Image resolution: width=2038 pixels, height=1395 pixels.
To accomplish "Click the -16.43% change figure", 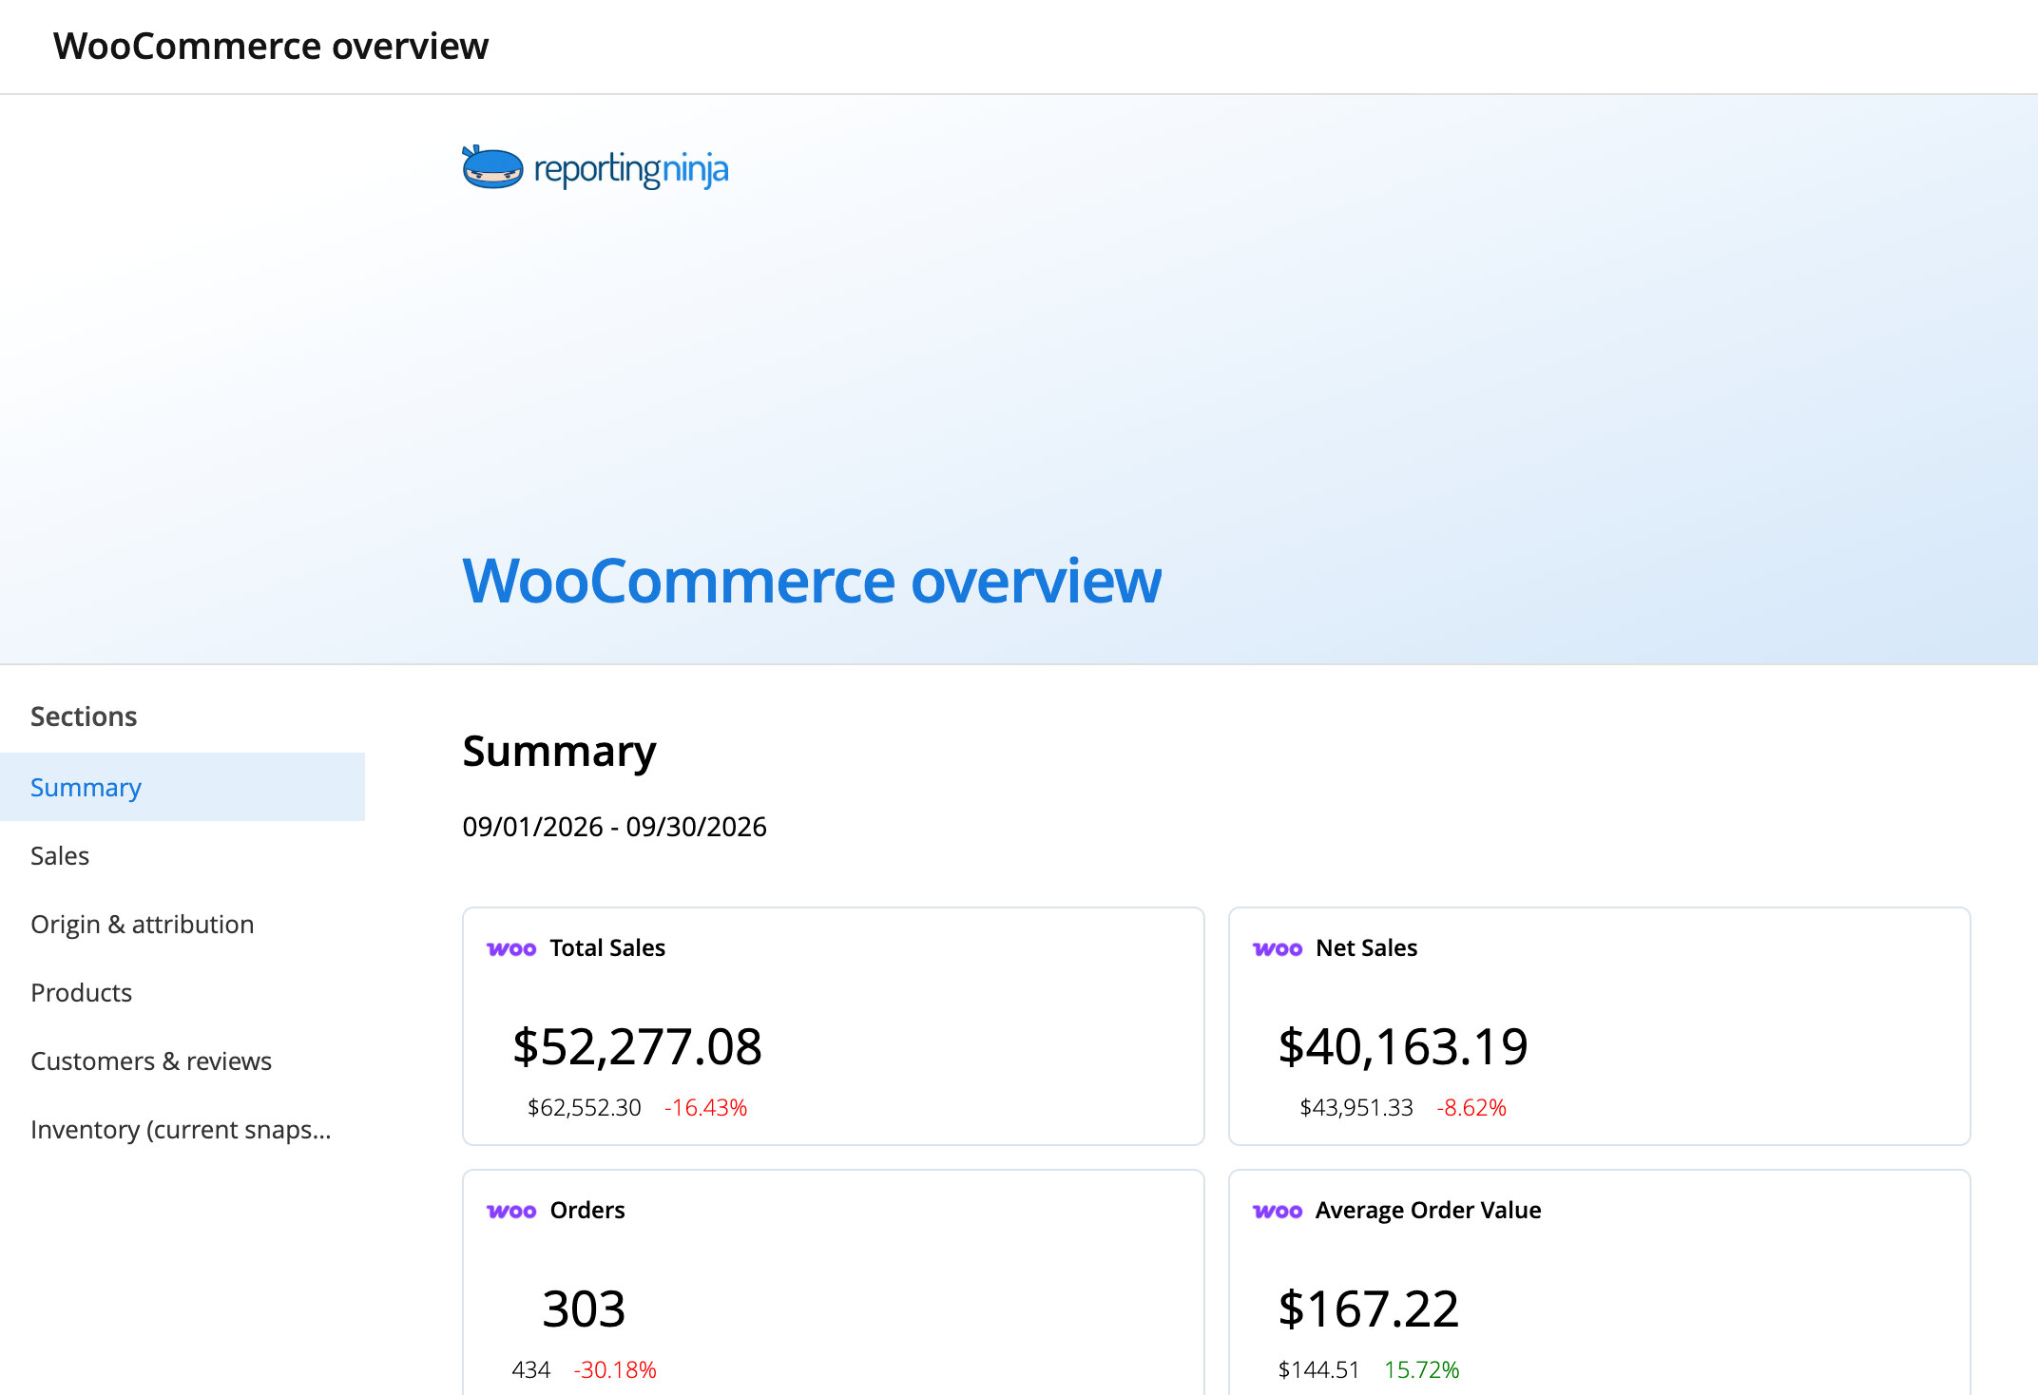I will (x=706, y=1107).
